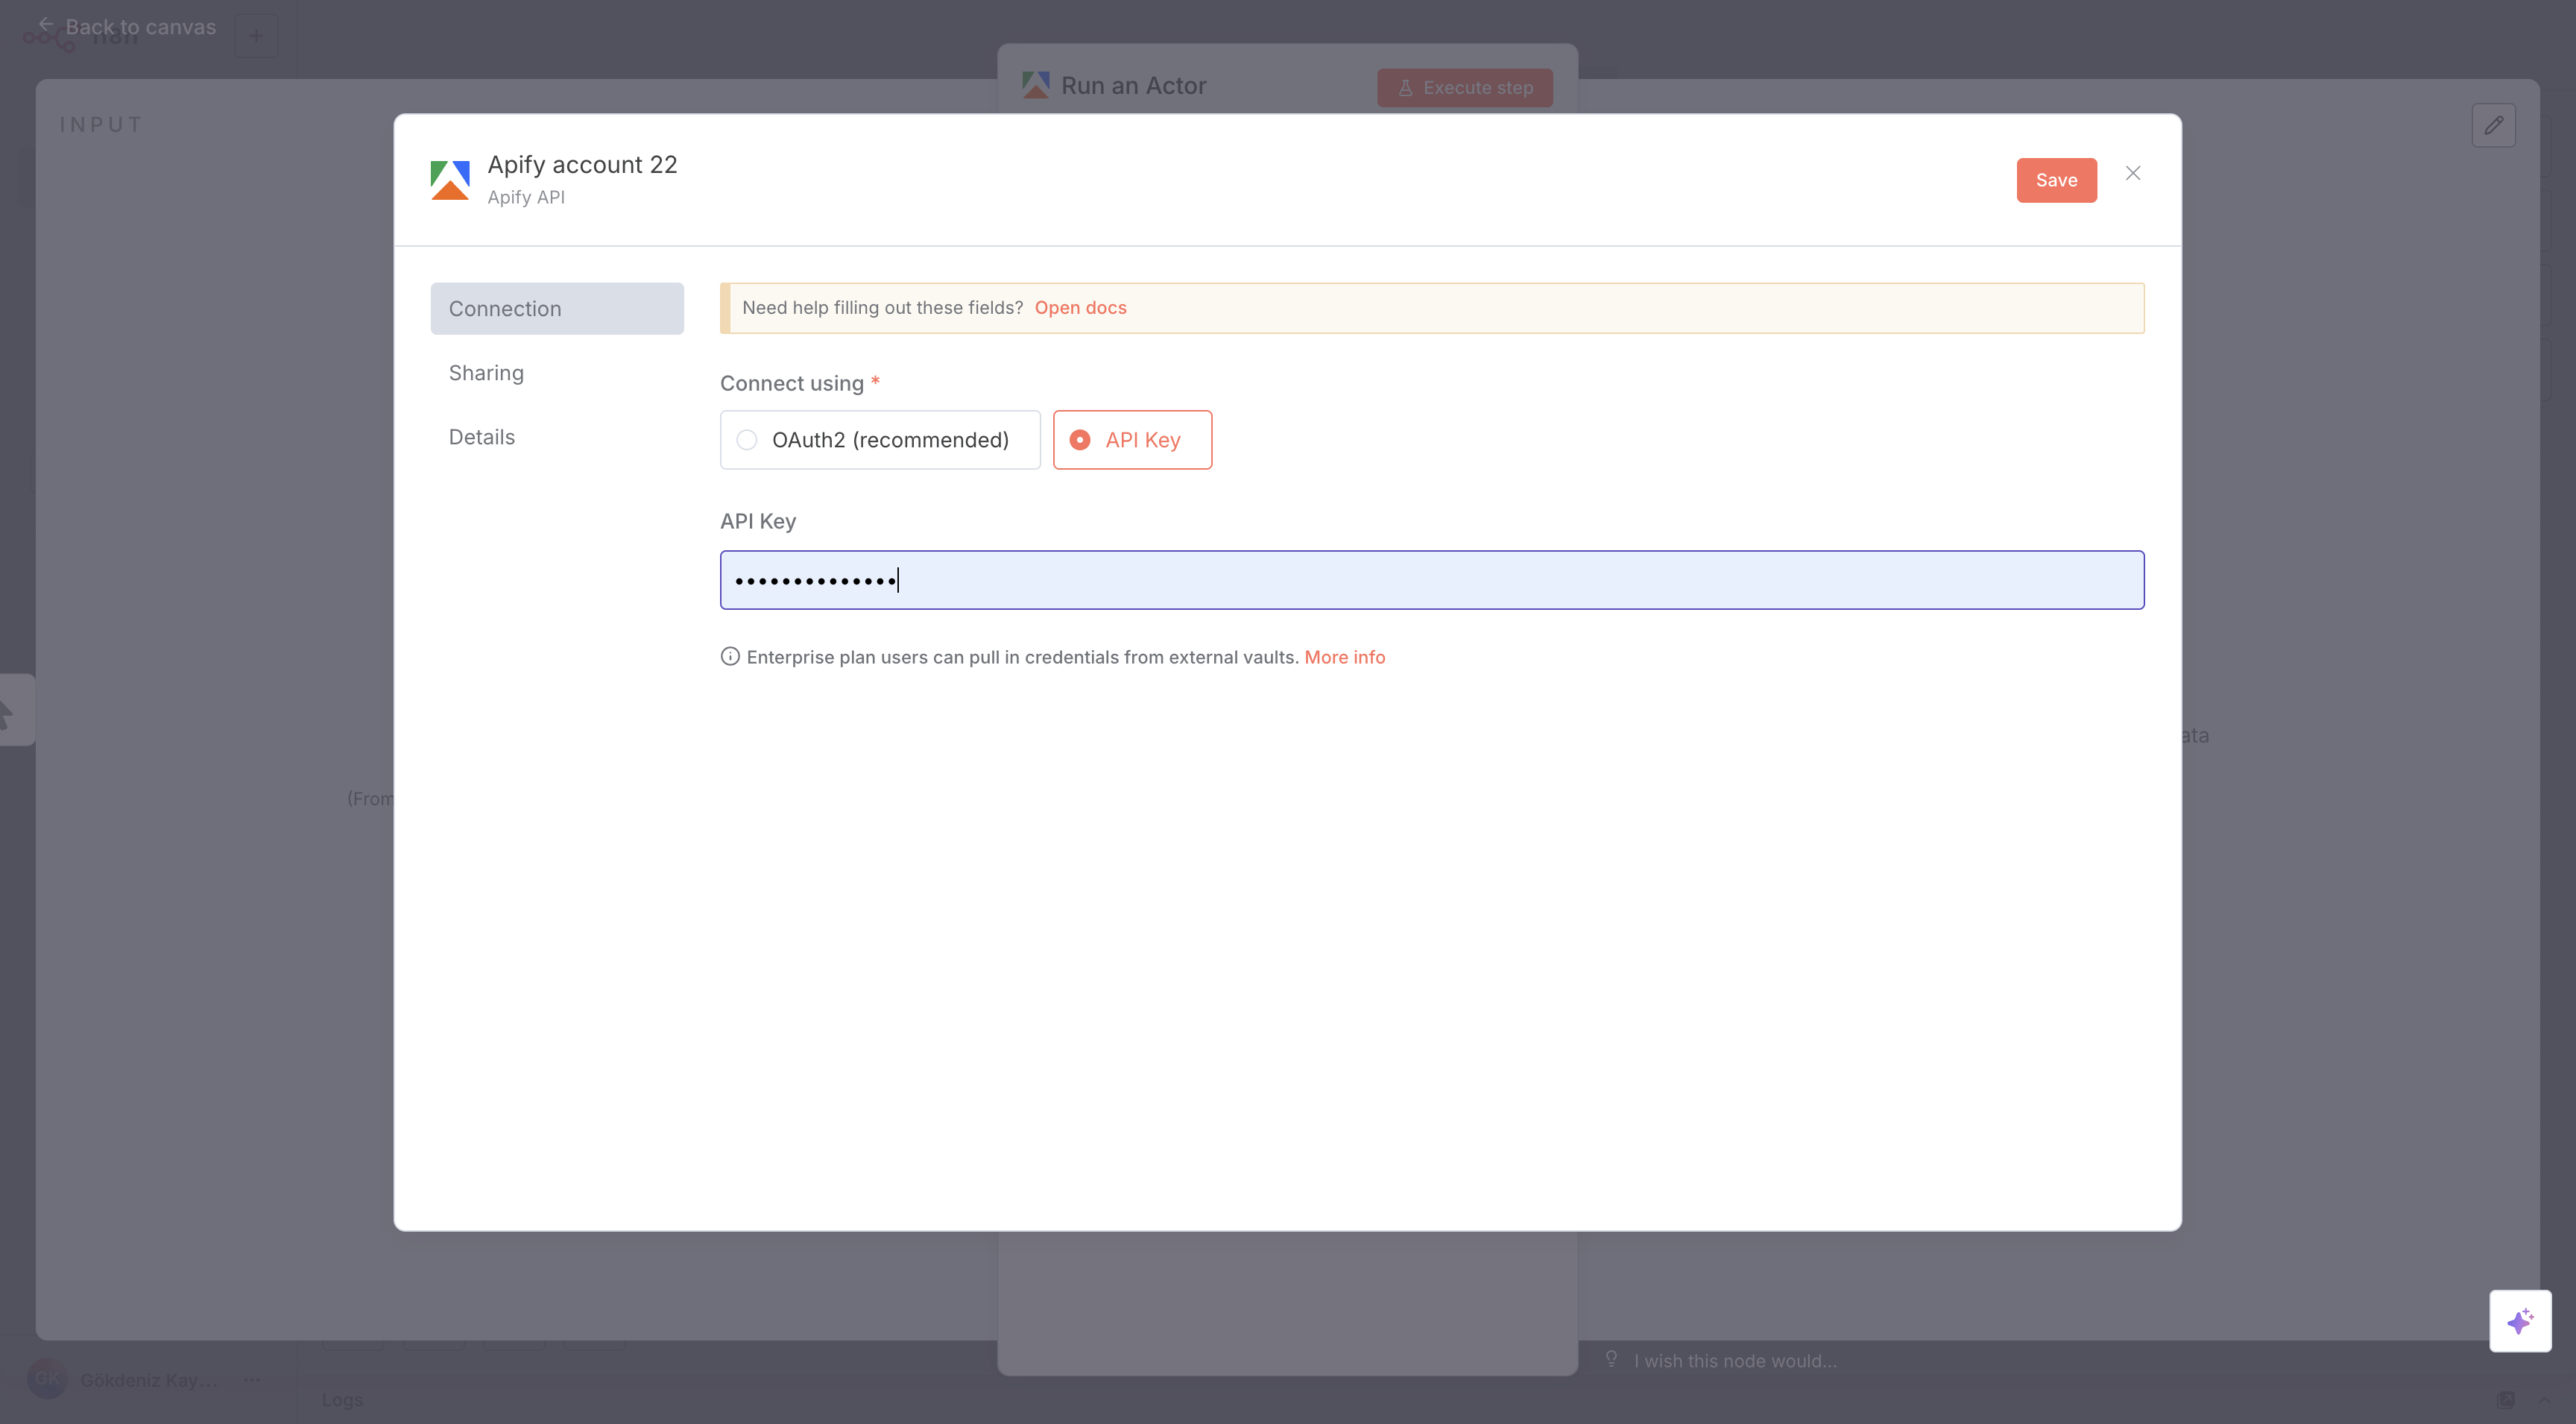Select the API Key connection option
Image resolution: width=2576 pixels, height=1424 pixels.
point(1131,439)
